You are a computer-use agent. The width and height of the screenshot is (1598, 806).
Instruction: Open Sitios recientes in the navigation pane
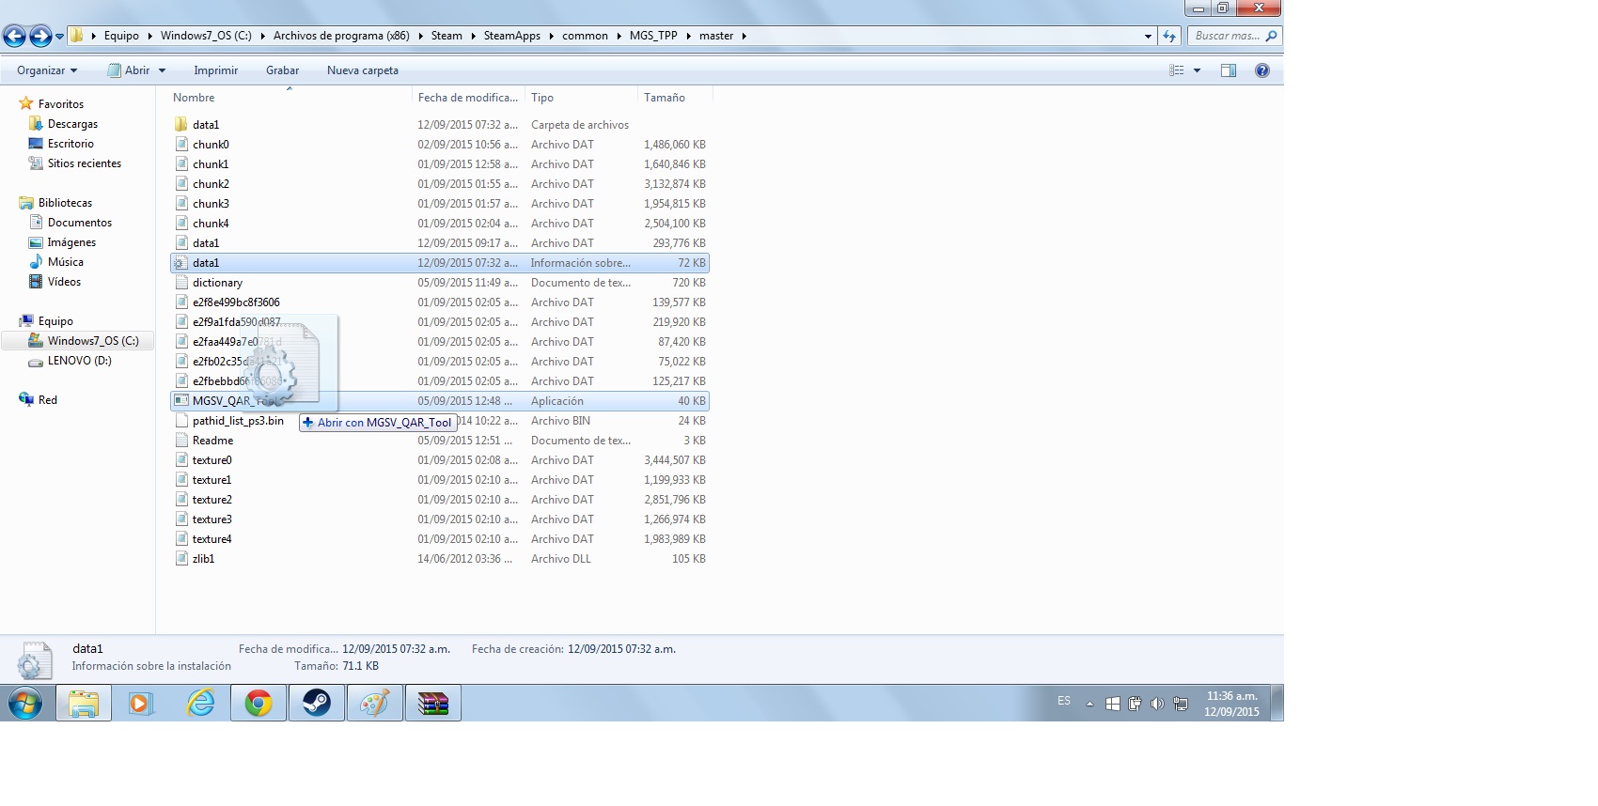pyautogui.click(x=85, y=163)
